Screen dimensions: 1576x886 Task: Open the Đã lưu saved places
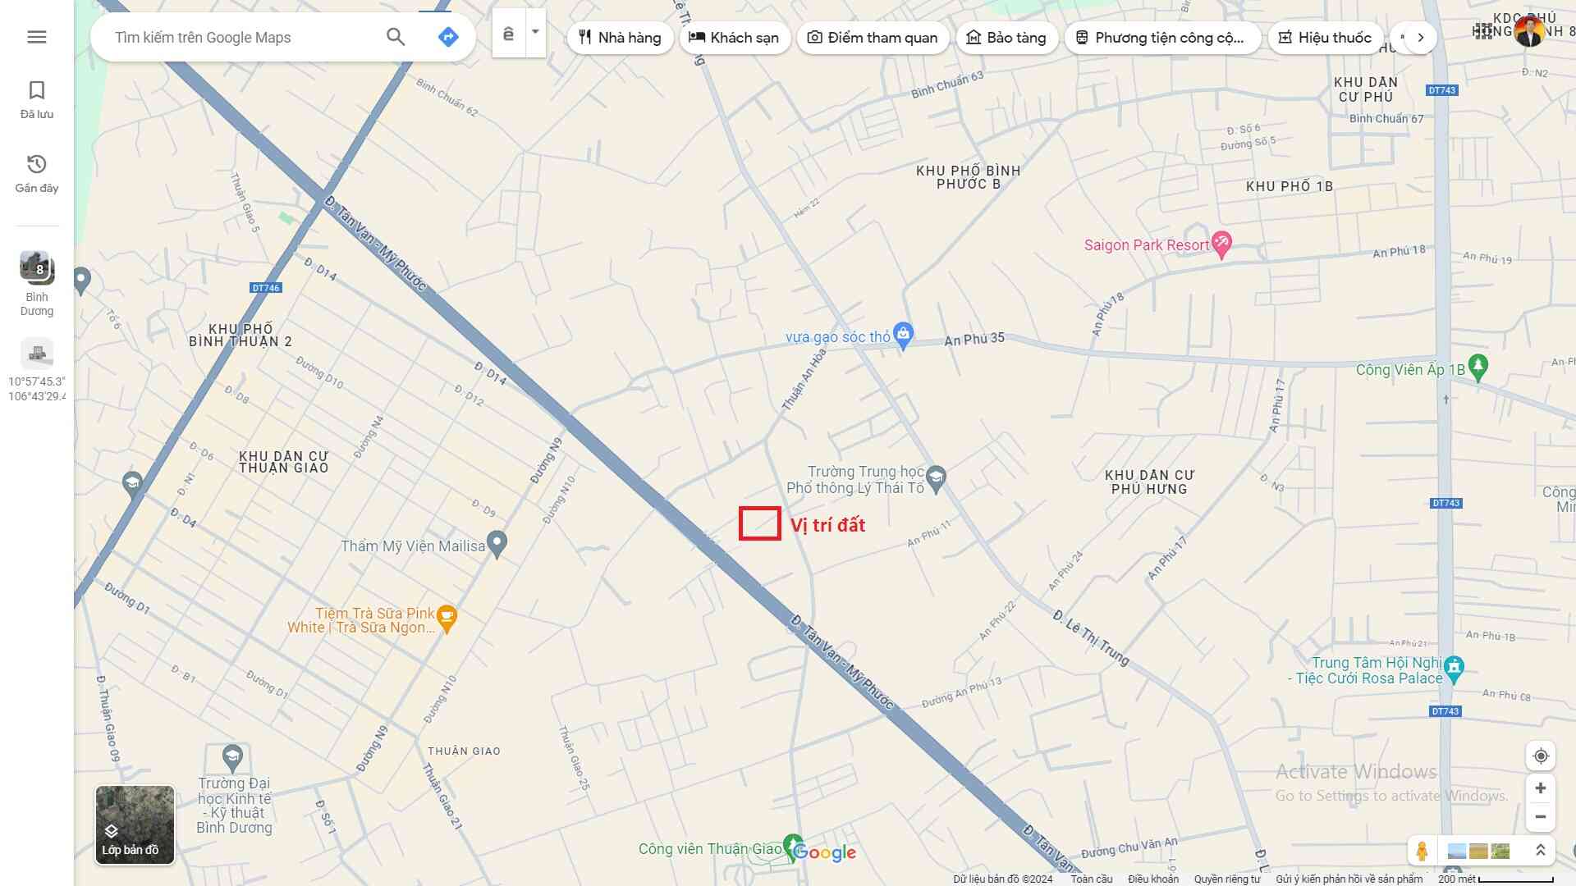[36, 99]
